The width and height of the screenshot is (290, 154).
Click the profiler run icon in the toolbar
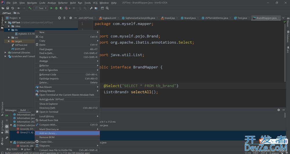[x=66, y=8]
